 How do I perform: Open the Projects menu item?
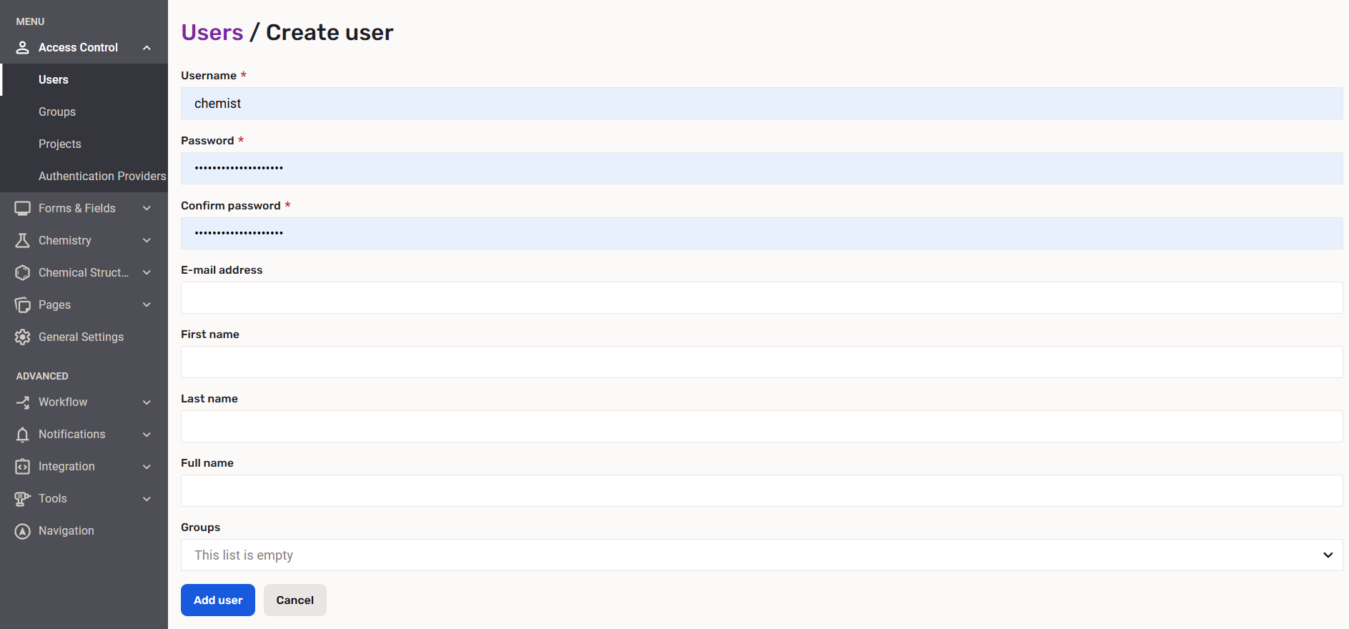click(x=59, y=144)
